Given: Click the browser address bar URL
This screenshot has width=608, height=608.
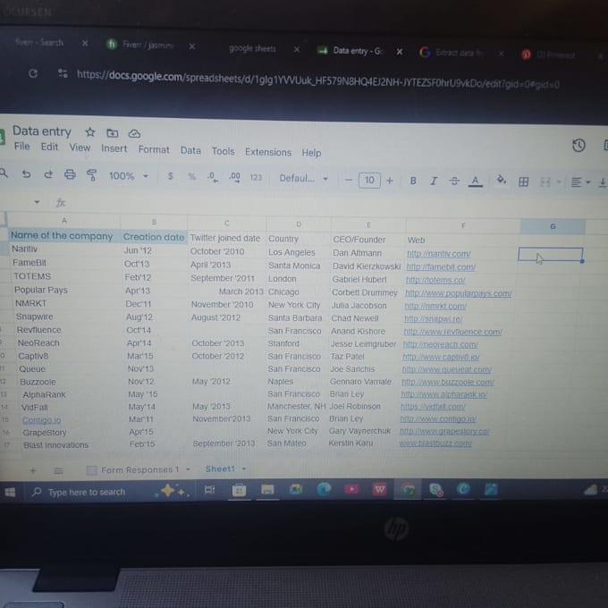Looking at the screenshot, I should (318, 79).
